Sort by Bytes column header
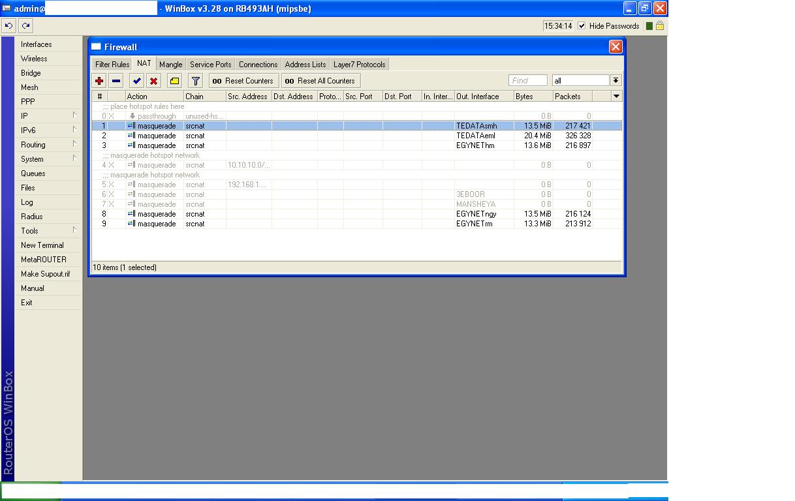This screenshot has height=501, width=795. (x=533, y=96)
